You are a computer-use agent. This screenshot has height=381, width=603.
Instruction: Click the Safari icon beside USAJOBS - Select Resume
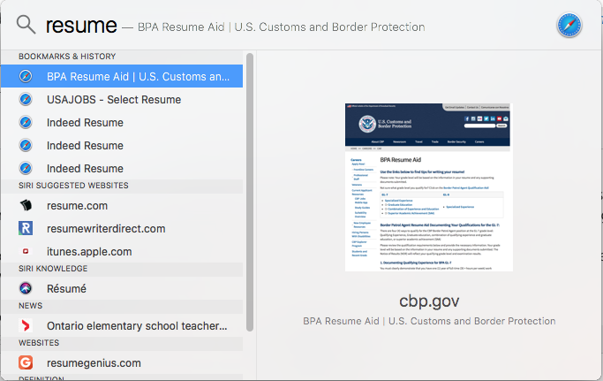pyautogui.click(x=26, y=99)
